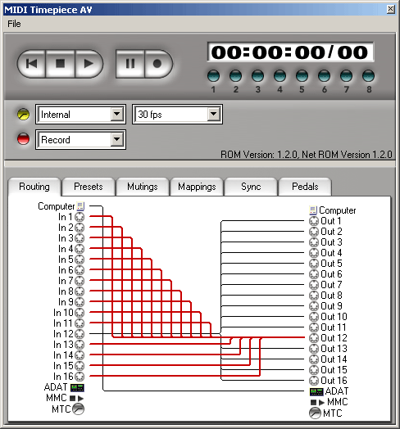Open the File menu
Image resolution: width=400 pixels, height=429 pixels.
pyautogui.click(x=14, y=24)
